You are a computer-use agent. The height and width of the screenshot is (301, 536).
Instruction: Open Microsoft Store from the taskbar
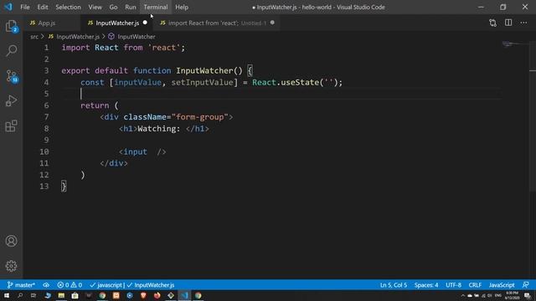click(75, 295)
